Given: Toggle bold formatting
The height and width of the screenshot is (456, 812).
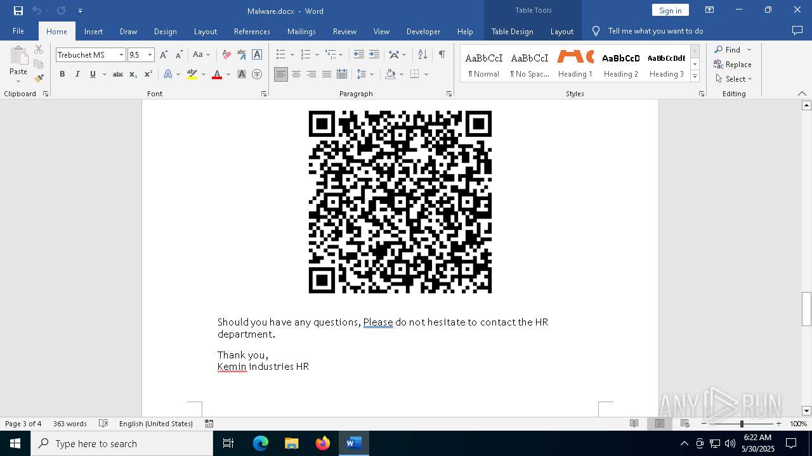Looking at the screenshot, I should click(x=62, y=74).
